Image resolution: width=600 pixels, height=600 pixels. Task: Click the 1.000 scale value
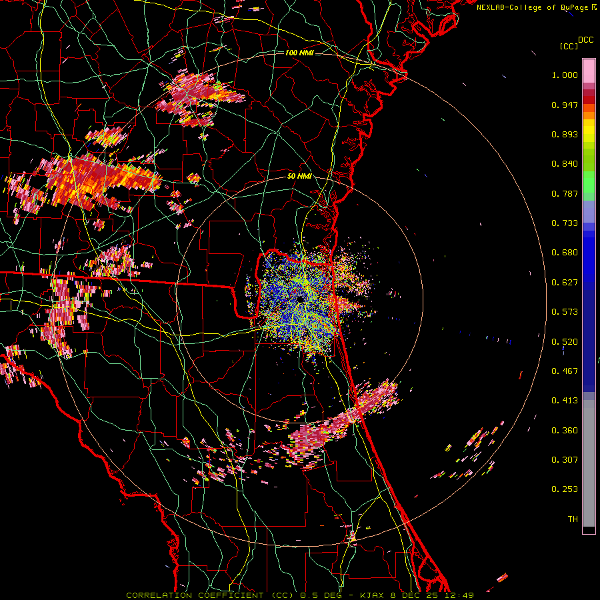click(565, 75)
